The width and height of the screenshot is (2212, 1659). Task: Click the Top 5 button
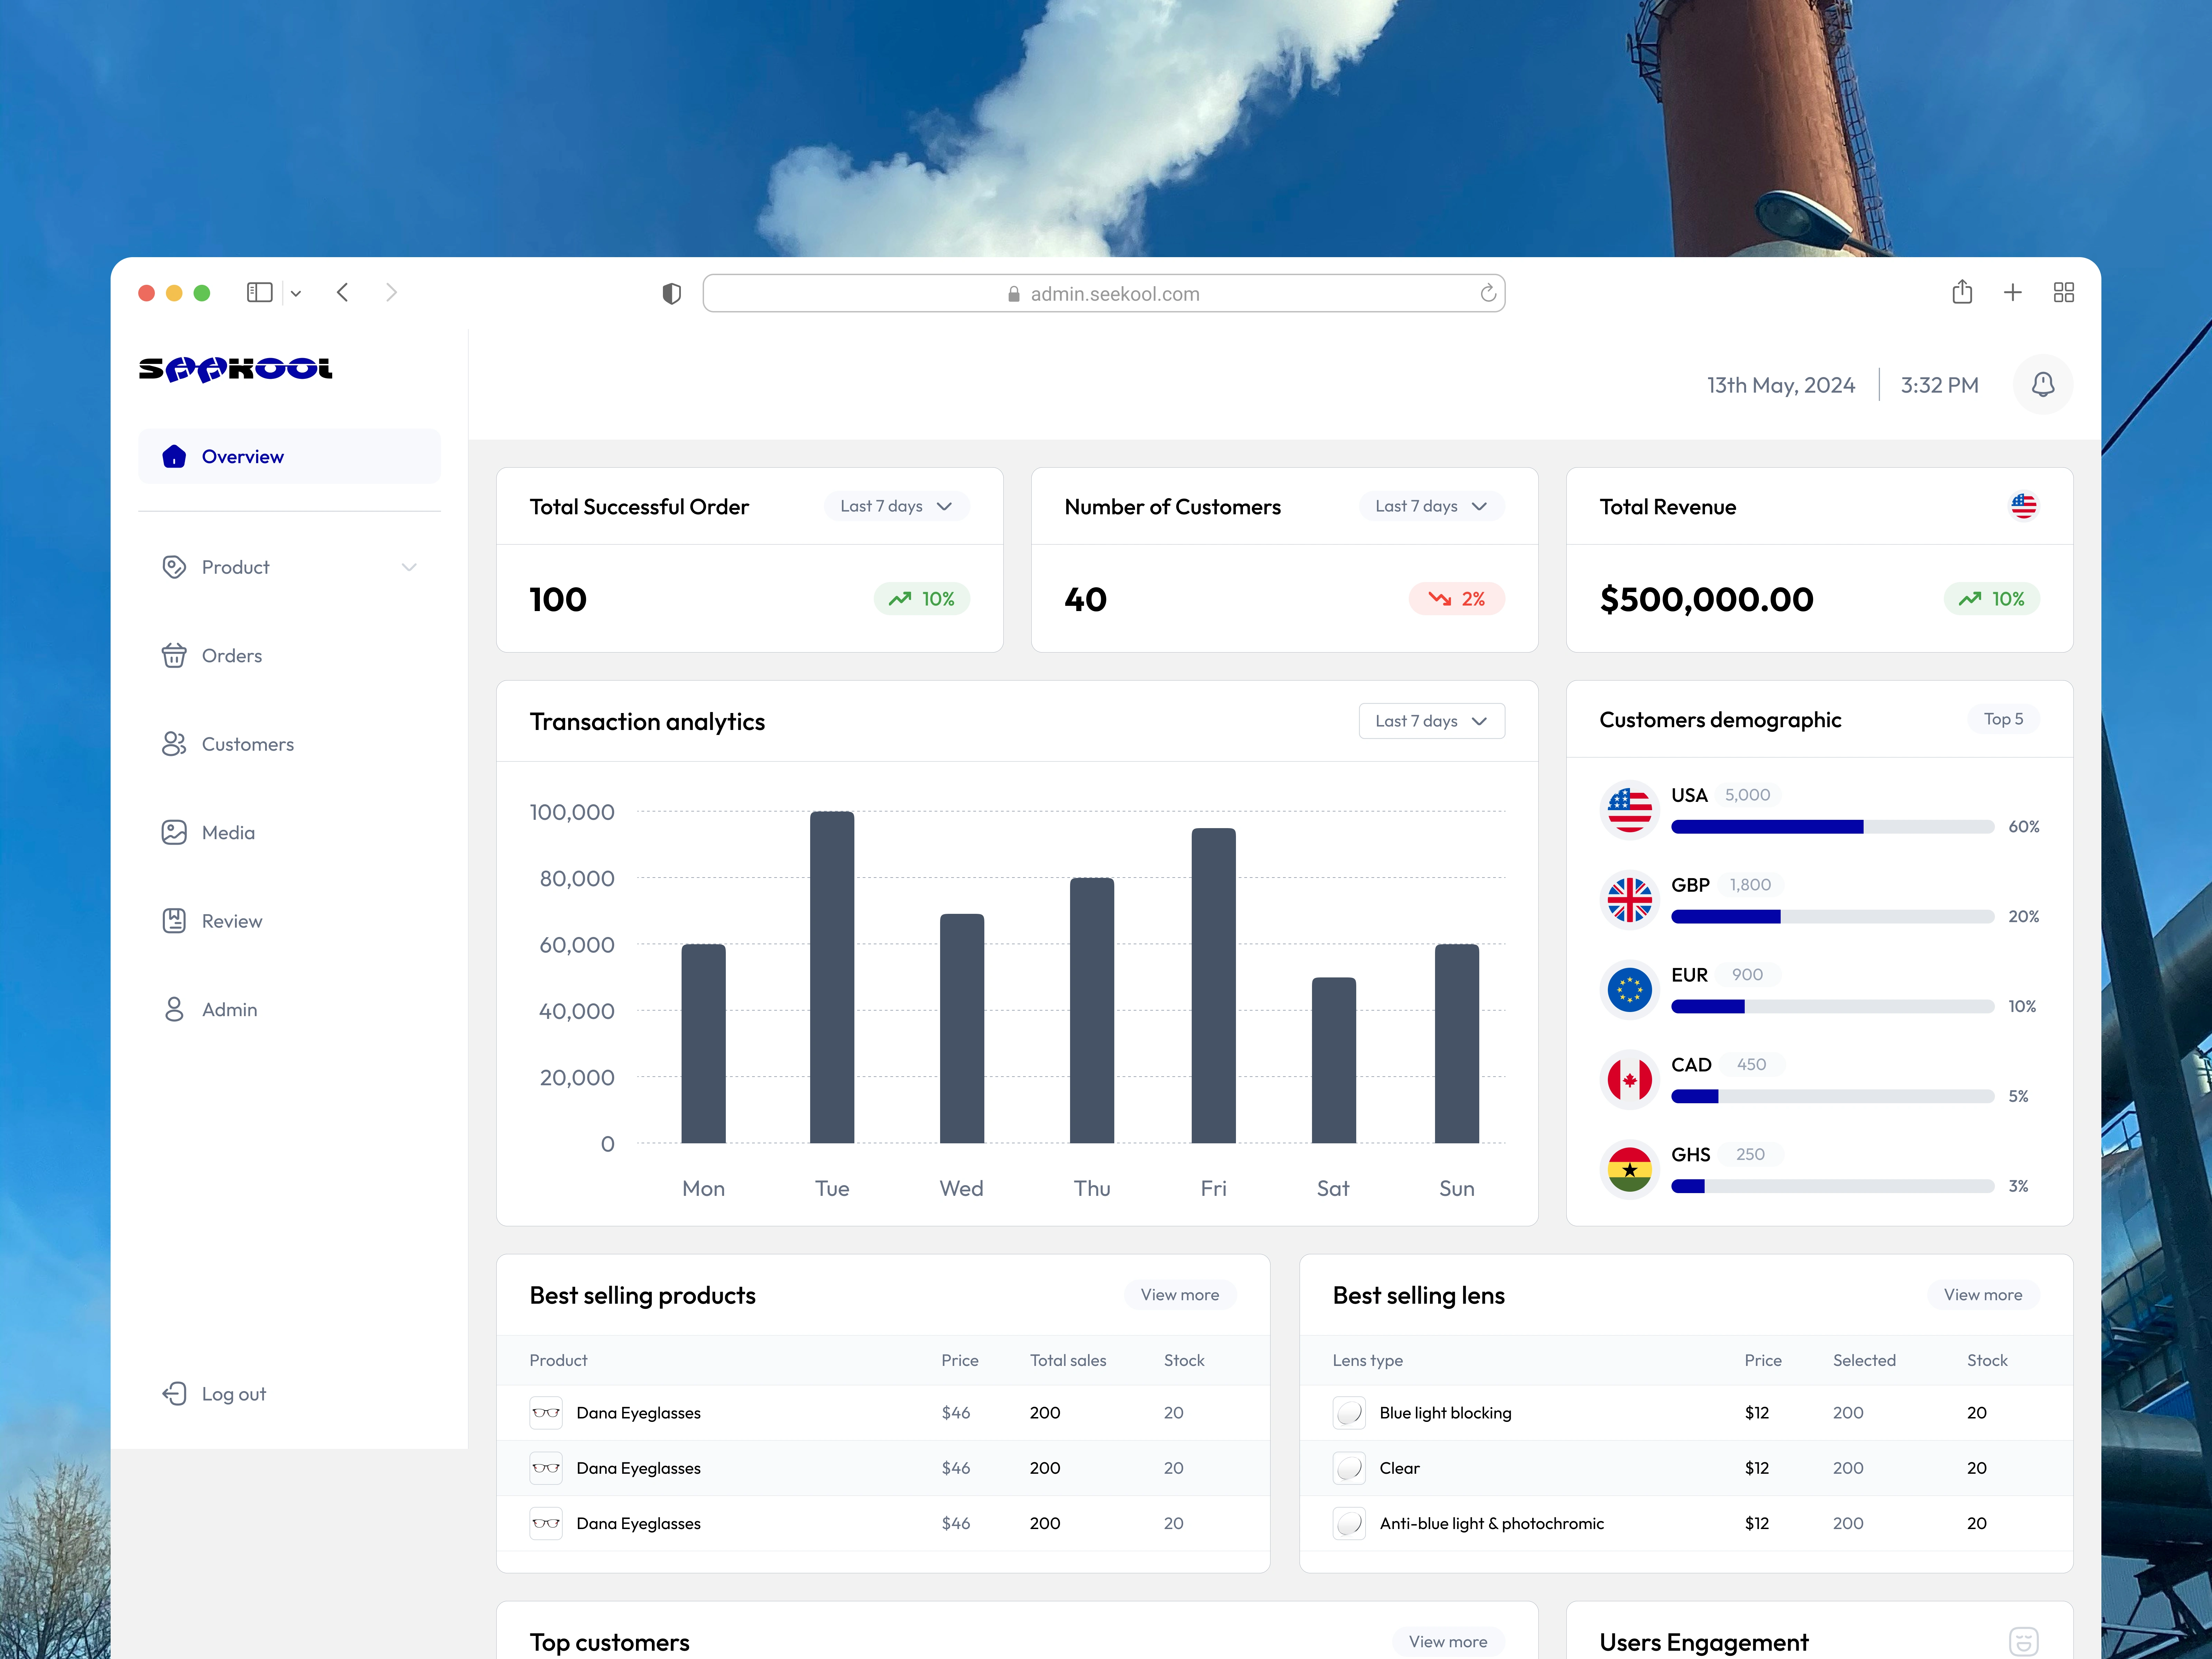(x=2003, y=719)
